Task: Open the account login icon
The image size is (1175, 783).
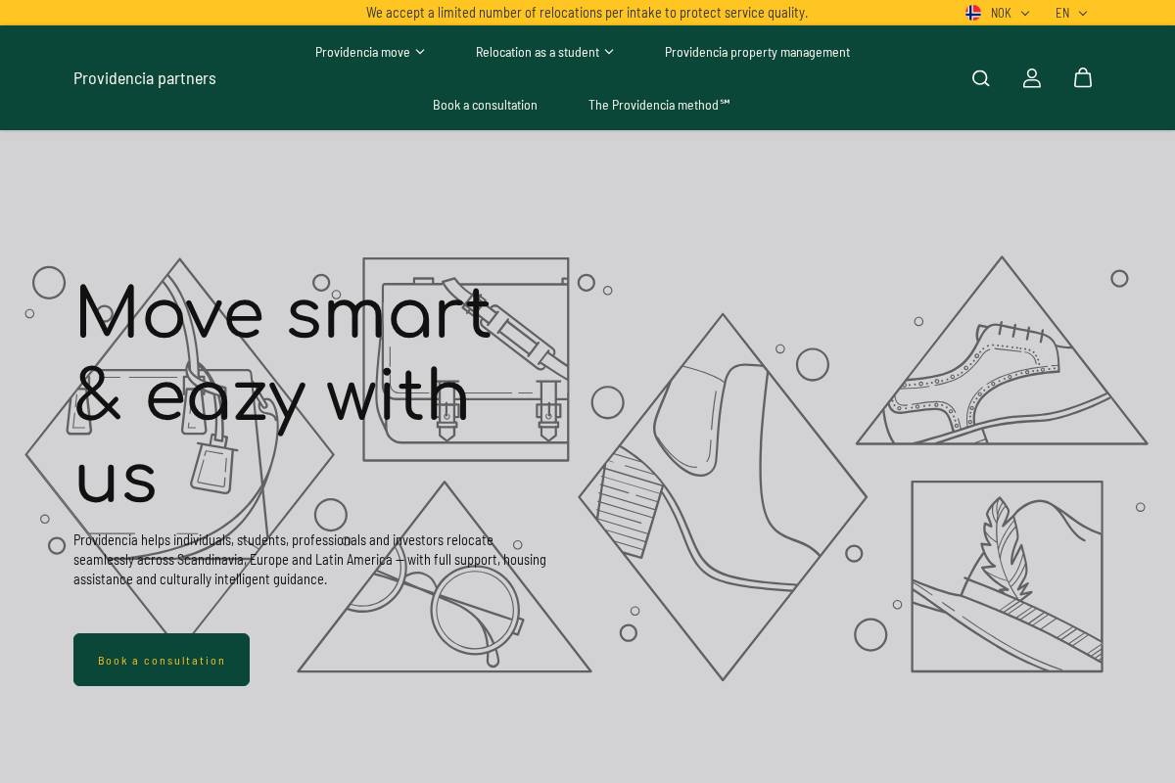Action: point(1031,78)
